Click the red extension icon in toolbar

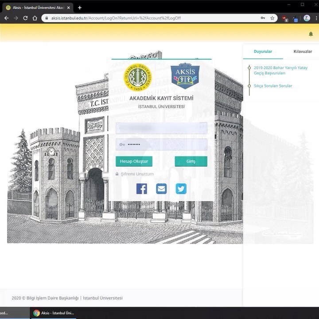[x=285, y=19]
